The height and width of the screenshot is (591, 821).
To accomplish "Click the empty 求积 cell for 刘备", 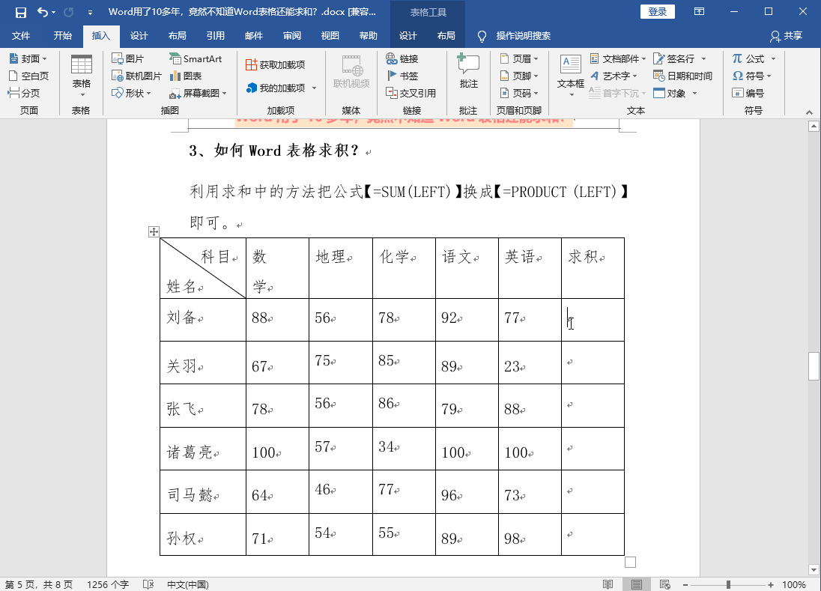I will tap(592, 319).
